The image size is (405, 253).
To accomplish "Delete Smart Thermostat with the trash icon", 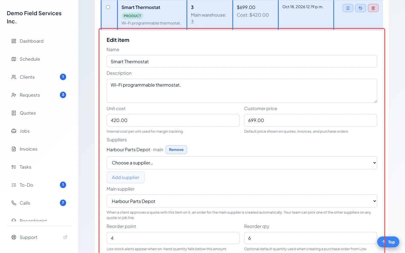I will (373, 8).
